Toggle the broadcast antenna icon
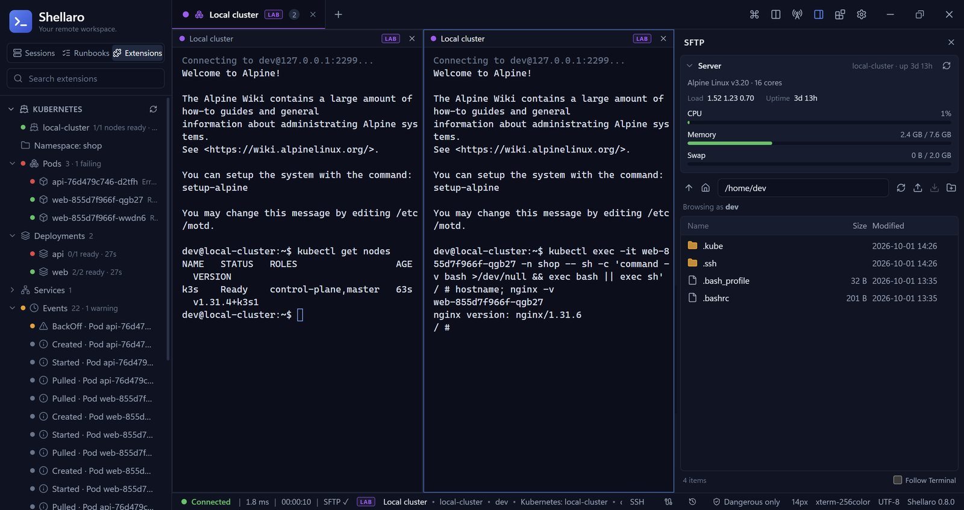This screenshot has width=964, height=510. coord(797,14)
